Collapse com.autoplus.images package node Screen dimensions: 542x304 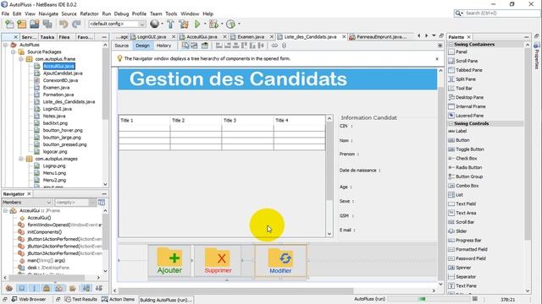(21, 159)
